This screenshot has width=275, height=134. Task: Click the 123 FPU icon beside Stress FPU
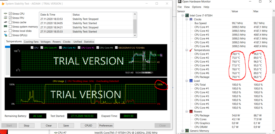(5, 18)
